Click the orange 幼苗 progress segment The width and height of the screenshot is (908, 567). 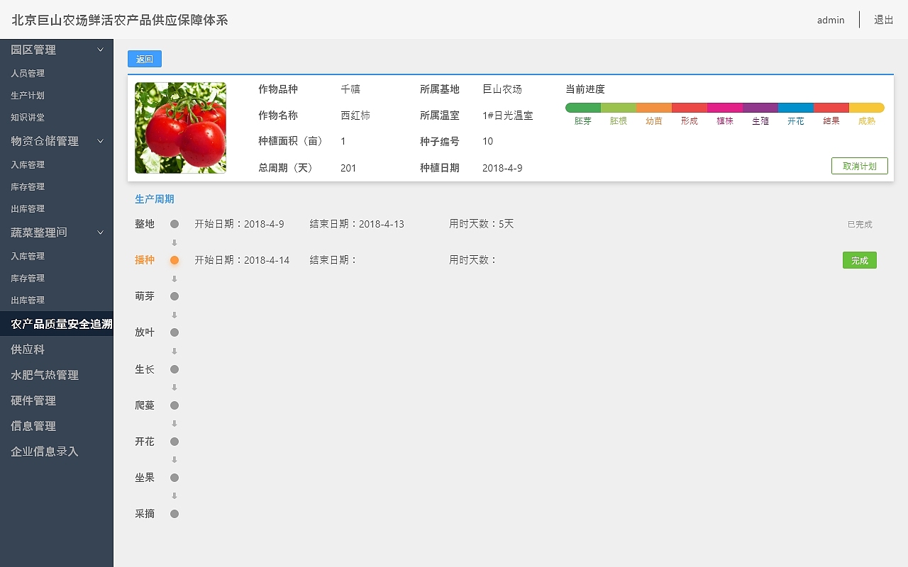[654, 108]
